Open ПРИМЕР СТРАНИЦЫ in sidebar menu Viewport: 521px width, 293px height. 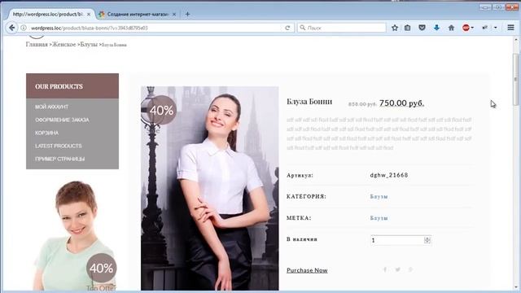pyautogui.click(x=59, y=159)
